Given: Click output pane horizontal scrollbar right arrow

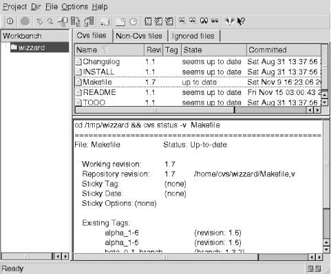Looking at the screenshot, I should pos(319,257).
